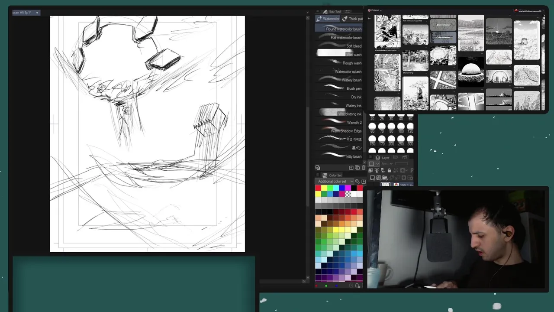Click the create layer mask icon

click(x=403, y=178)
